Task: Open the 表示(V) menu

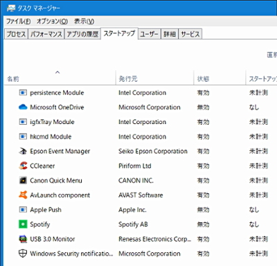Action: click(x=84, y=21)
